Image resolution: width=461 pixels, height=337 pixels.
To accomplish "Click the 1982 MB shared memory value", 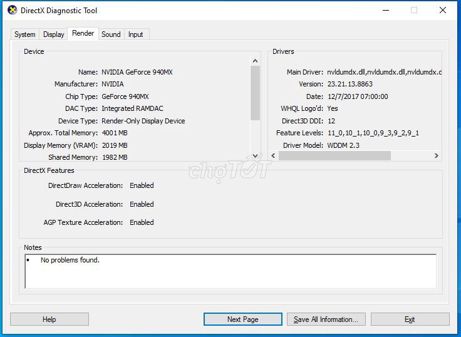I will coord(115,157).
